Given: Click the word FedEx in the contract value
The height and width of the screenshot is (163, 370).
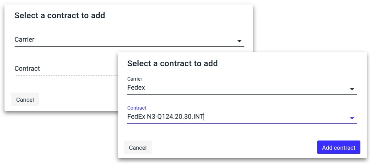Looking at the screenshot, I should point(136,117).
